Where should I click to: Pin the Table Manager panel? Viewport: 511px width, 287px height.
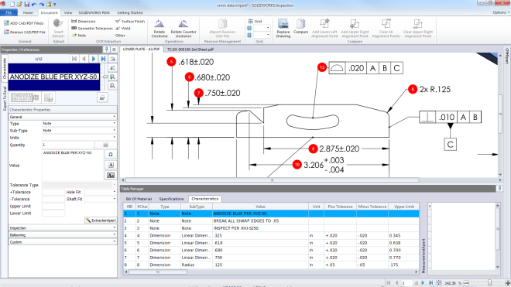pos(499,188)
